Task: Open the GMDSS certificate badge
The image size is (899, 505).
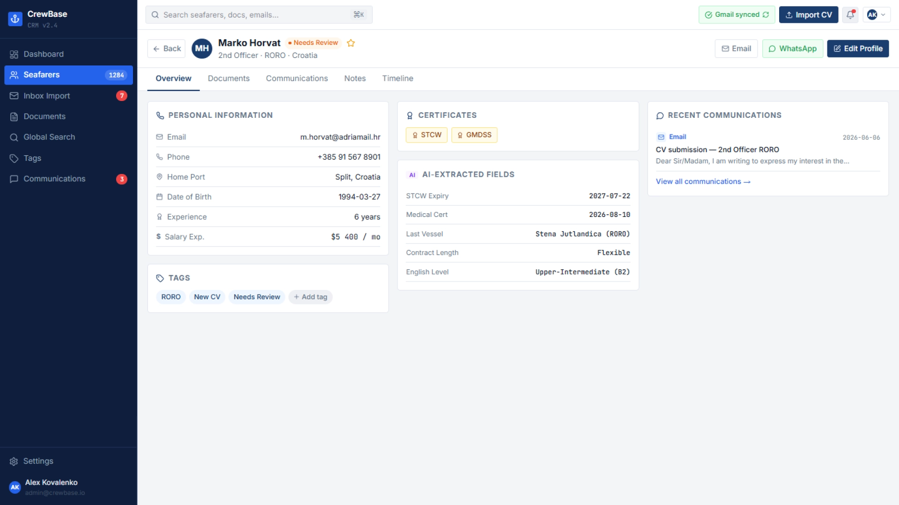Action: (x=474, y=135)
